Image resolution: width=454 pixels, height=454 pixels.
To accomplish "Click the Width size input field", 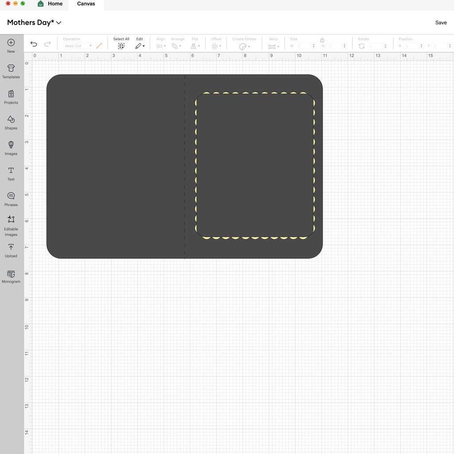I will (x=303, y=46).
